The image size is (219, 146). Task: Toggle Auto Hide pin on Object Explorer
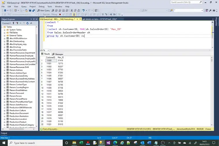coord(34,19)
